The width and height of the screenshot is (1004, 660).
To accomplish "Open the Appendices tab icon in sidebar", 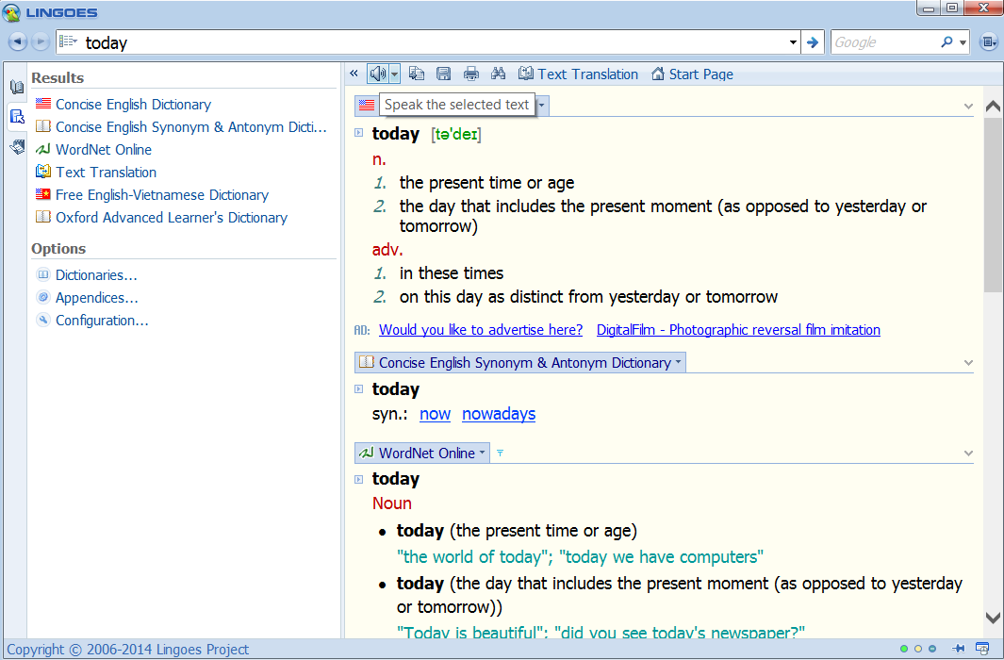I will [17, 147].
